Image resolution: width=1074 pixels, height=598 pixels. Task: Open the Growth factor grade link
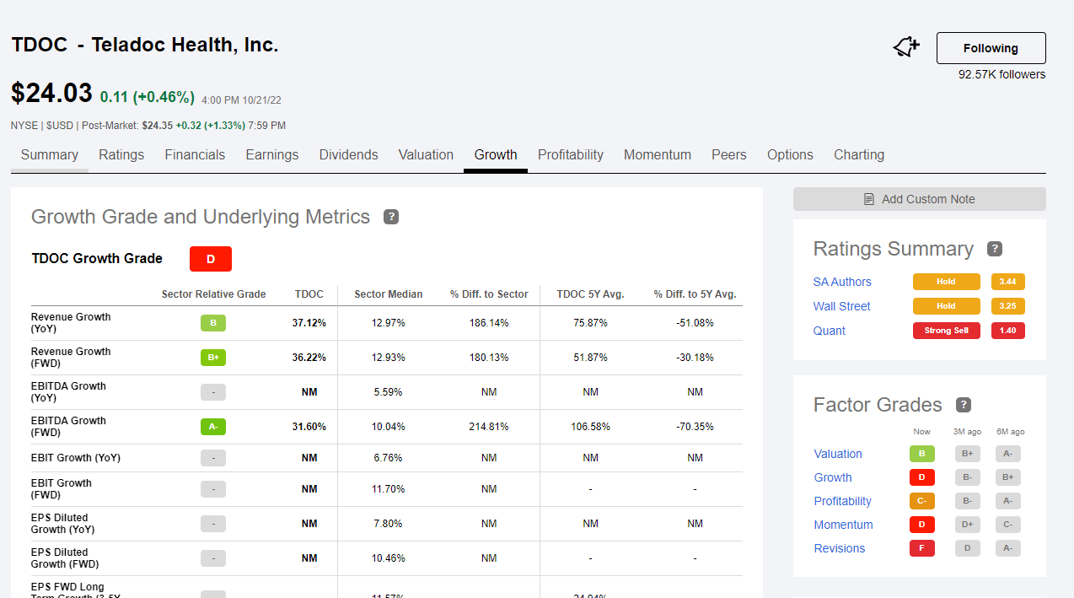pos(833,477)
